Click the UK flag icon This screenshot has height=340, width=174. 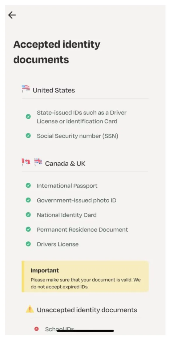point(38,162)
